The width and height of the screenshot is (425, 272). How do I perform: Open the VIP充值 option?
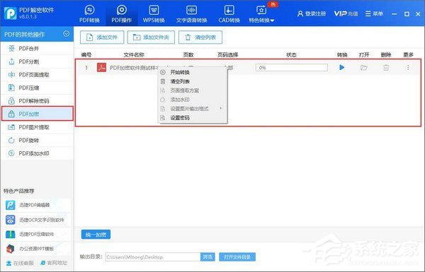point(346,13)
